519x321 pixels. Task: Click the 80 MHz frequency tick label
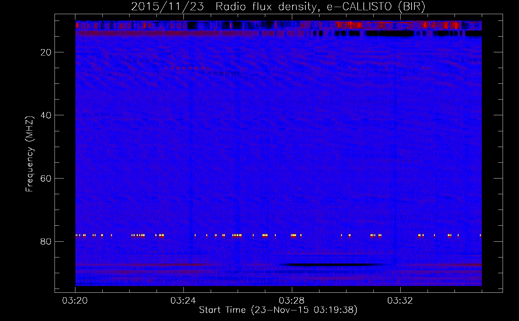point(46,241)
